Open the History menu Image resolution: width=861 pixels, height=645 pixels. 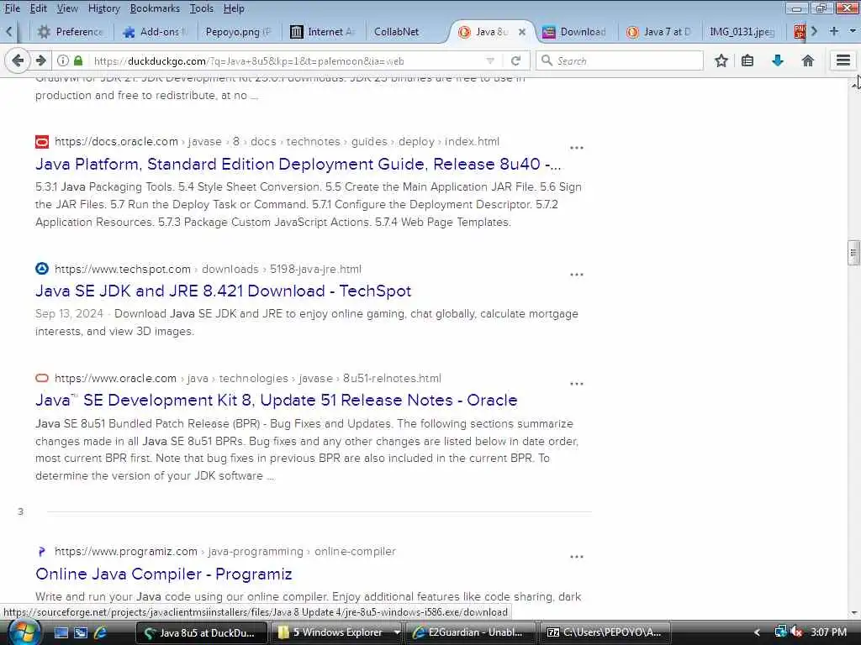point(104,8)
